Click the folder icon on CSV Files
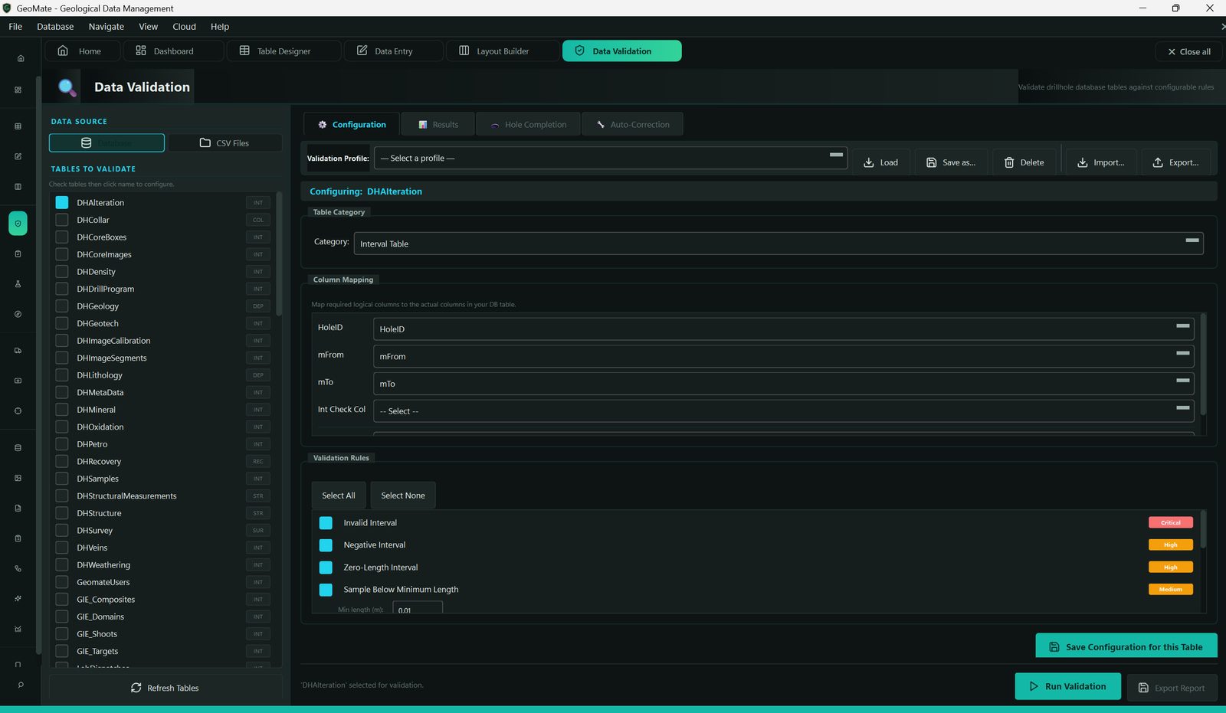Image resolution: width=1226 pixels, height=713 pixels. coord(205,143)
